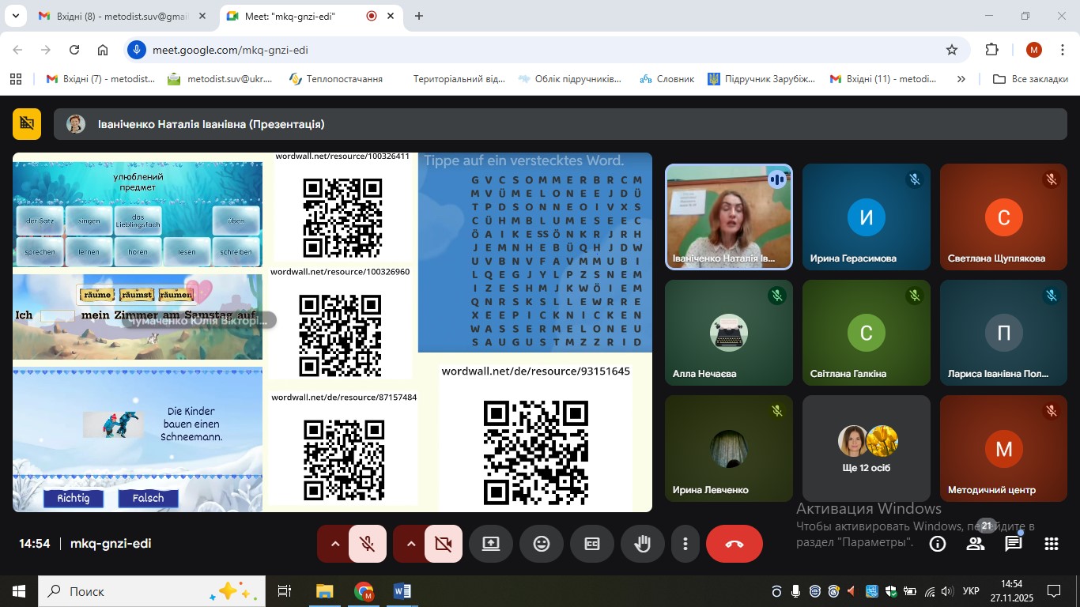Expand audio settings chevron beside microphone
Screen dimensions: 1080x607
click(x=334, y=544)
